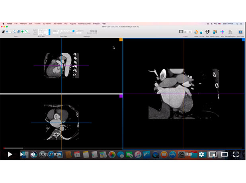The width and height of the screenshot is (246, 183).
Task: Click the Sync Zoom toolbar icon
Action: 240,32
